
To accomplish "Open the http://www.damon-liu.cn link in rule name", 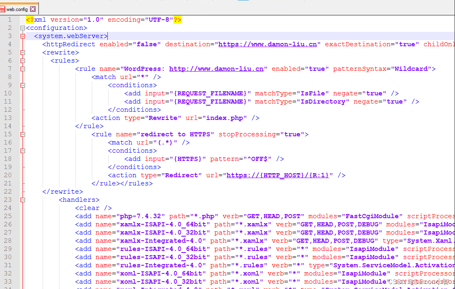I will tap(216, 69).
